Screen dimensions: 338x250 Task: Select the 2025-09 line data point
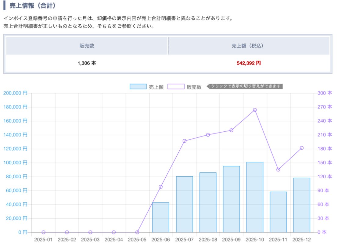231,130
